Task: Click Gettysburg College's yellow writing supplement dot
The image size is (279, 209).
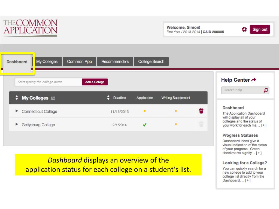Action: click(176, 124)
